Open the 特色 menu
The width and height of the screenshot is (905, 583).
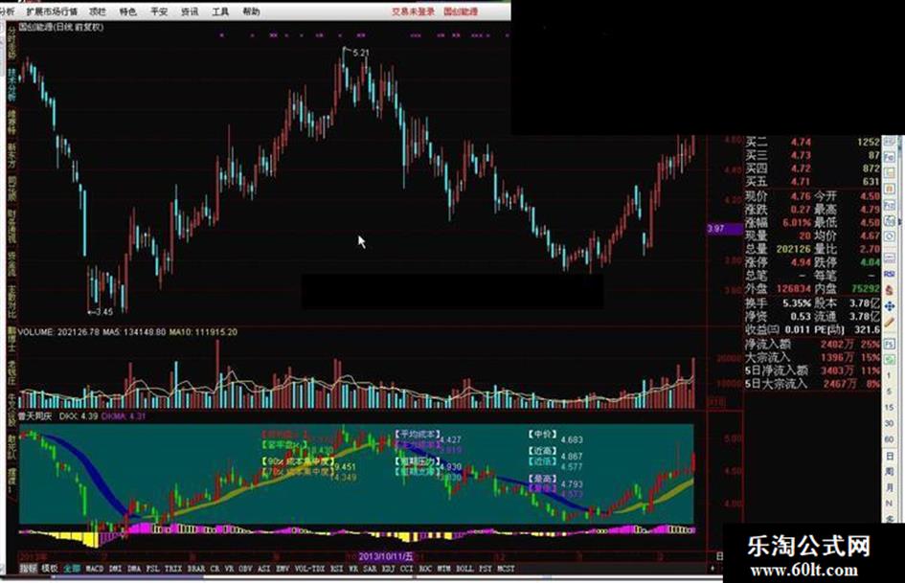pos(127,11)
